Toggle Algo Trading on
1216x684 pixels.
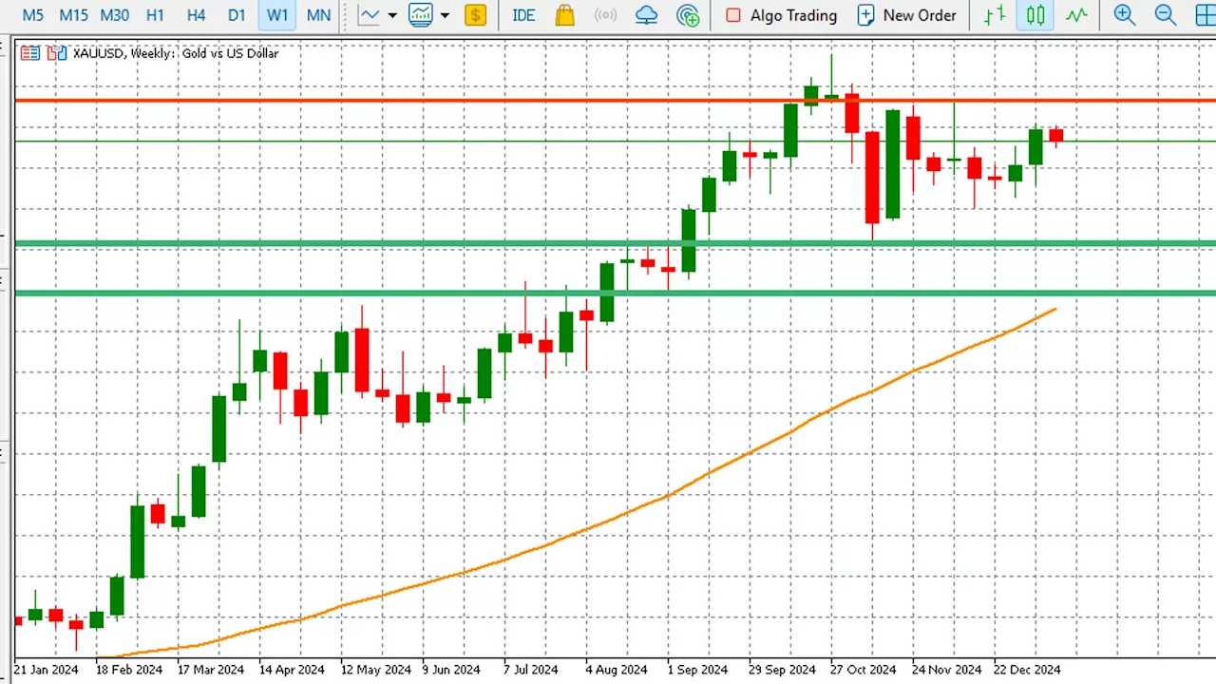tap(781, 15)
